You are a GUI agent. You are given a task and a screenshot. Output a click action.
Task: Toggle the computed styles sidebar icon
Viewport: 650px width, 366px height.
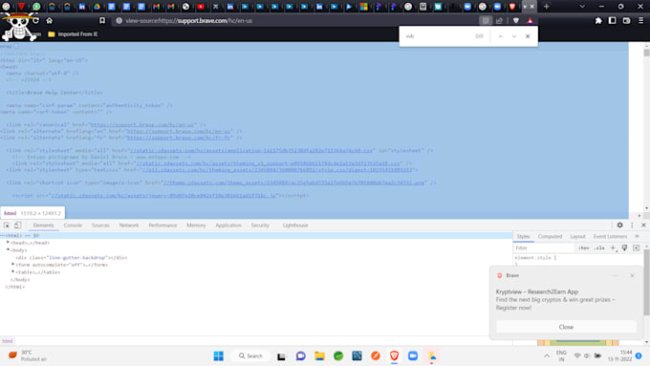tap(637, 248)
